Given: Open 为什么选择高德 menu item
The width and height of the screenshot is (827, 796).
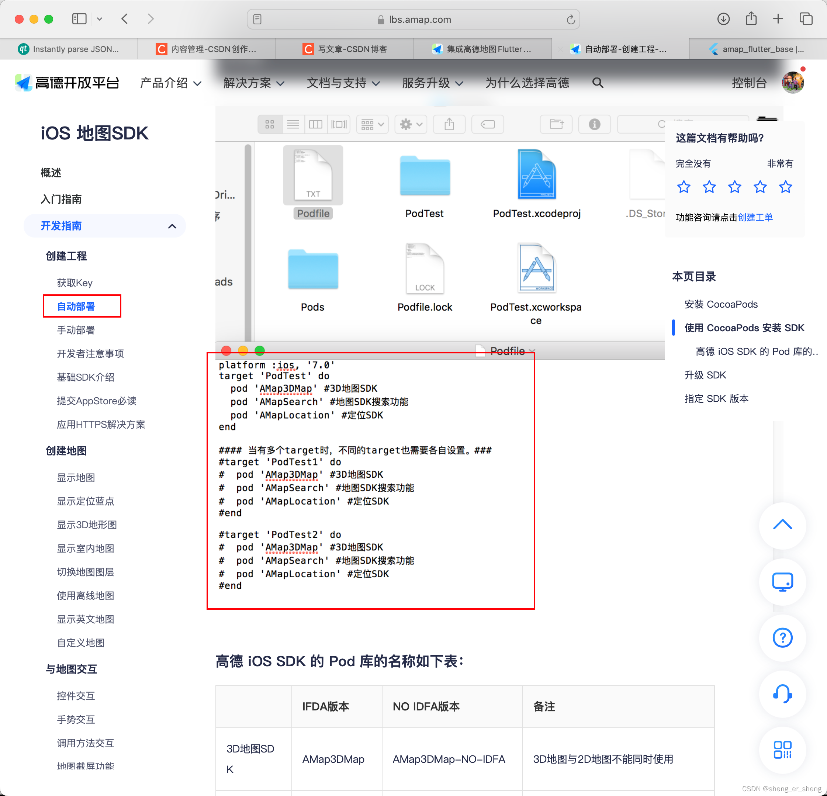Looking at the screenshot, I should coord(527,83).
